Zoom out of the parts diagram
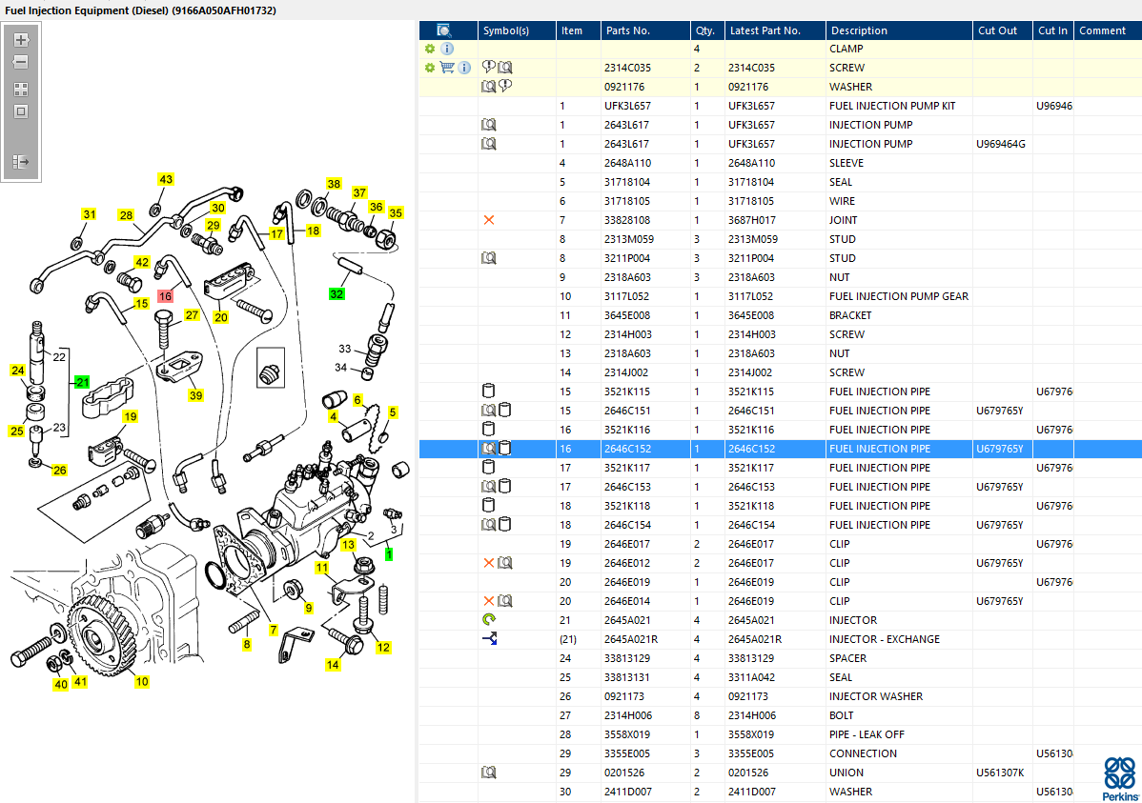Viewport: 1142px width, 803px height. click(21, 62)
